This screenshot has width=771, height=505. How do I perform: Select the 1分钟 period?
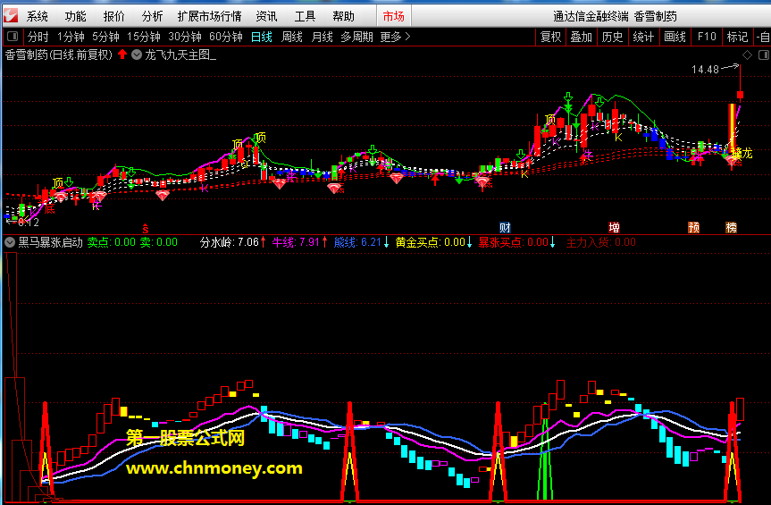click(x=71, y=37)
